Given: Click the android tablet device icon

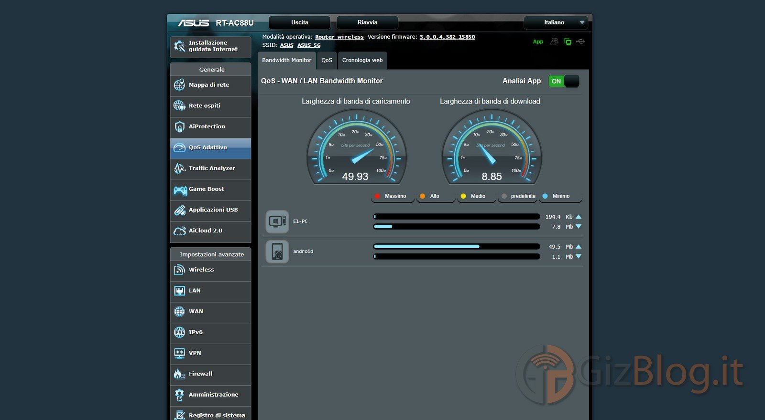Looking at the screenshot, I should point(277,252).
